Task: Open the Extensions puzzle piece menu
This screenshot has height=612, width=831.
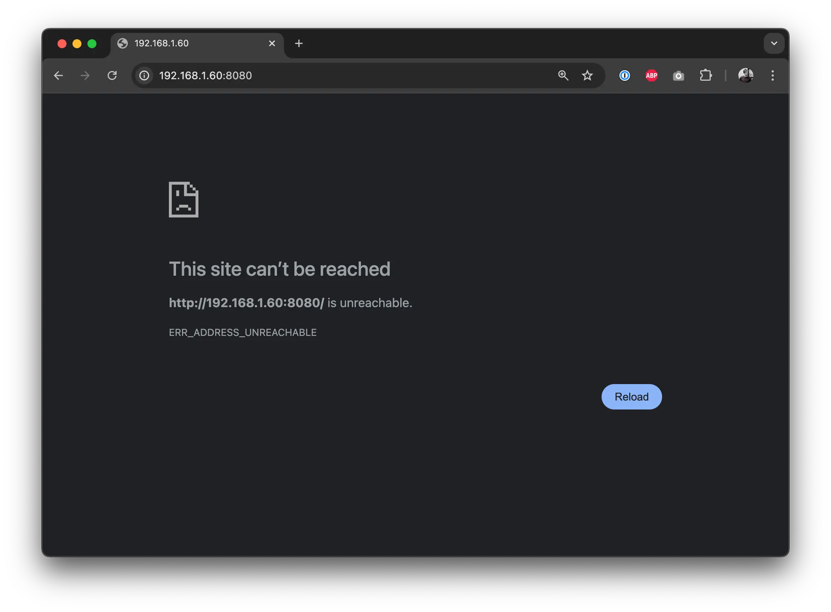Action: [706, 75]
